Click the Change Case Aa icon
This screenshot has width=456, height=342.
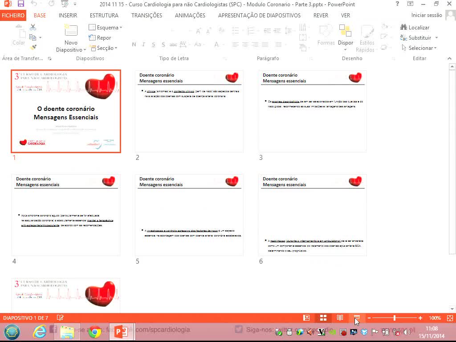click(197, 45)
